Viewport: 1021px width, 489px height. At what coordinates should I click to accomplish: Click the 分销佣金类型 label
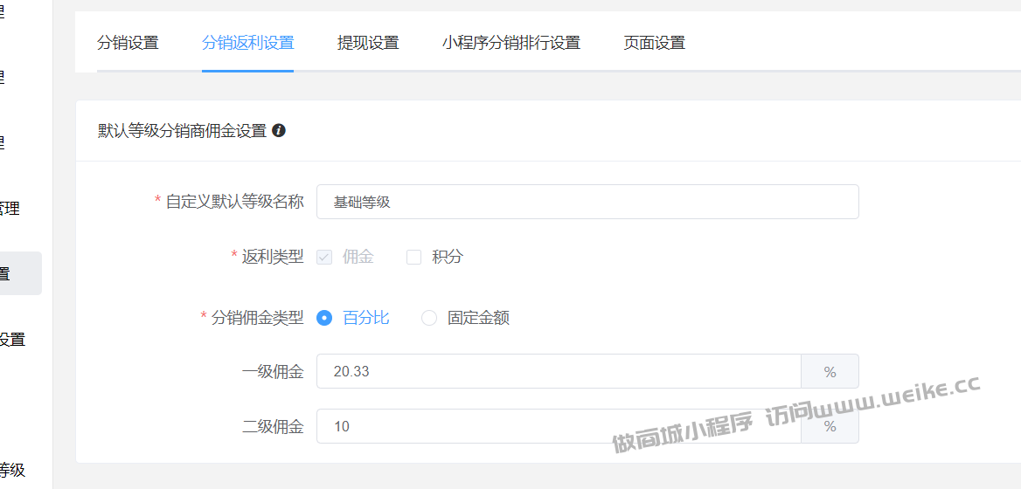257,318
